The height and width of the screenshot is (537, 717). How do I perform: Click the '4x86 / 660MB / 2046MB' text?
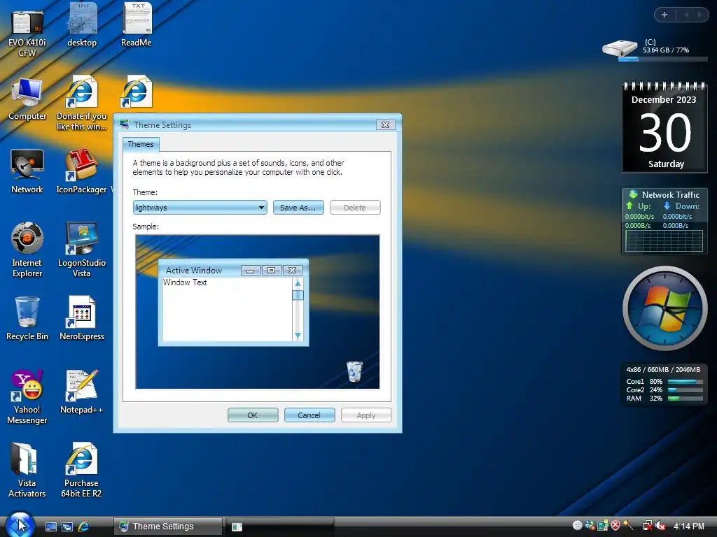pyautogui.click(x=663, y=369)
